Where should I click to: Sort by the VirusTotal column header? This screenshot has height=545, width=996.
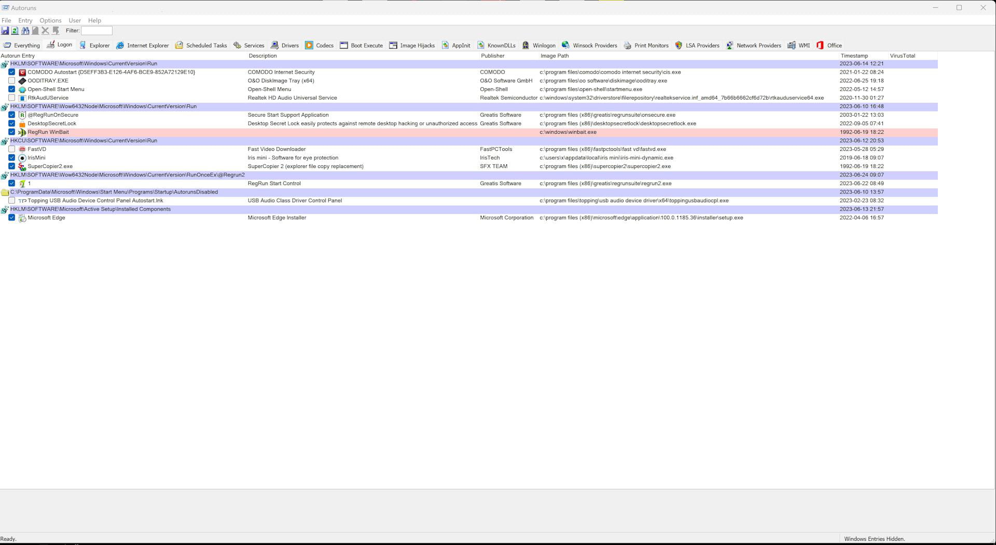point(913,55)
